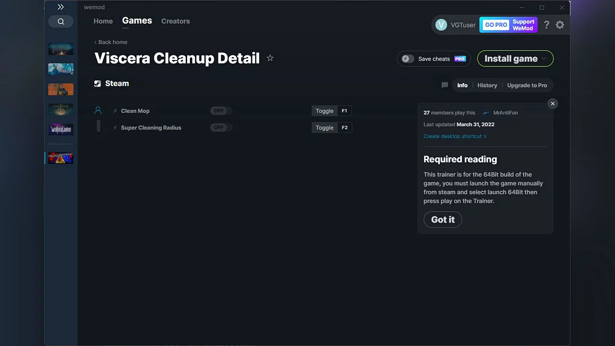Click F1 hotkey box for Clean Mop
Viewport: 615px width, 346px height.
(x=344, y=111)
